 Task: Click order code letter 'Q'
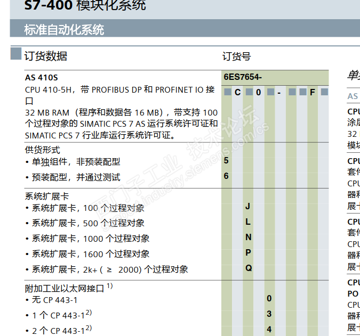coord(249,268)
